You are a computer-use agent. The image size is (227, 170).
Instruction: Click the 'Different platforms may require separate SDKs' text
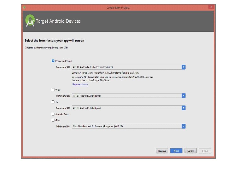[46, 48]
